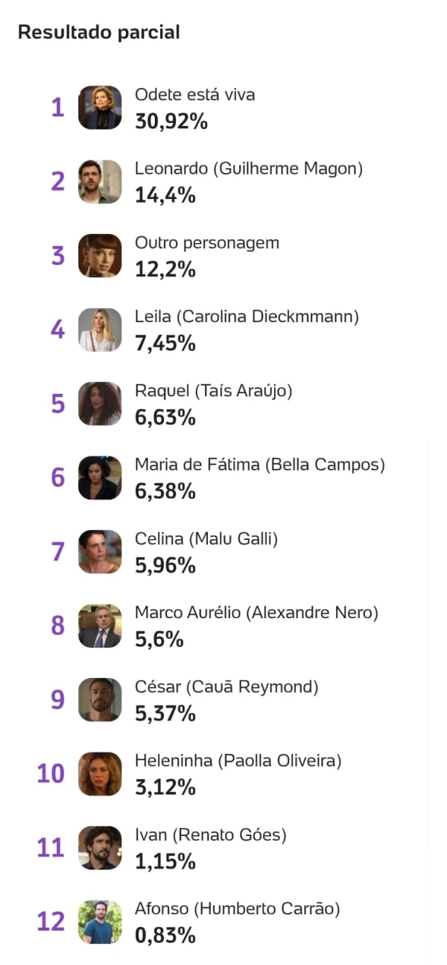Viewport: 447px width, 965px height.
Task: Click the Heleninha (Paolla Oliveira) name text
Action: (x=238, y=761)
